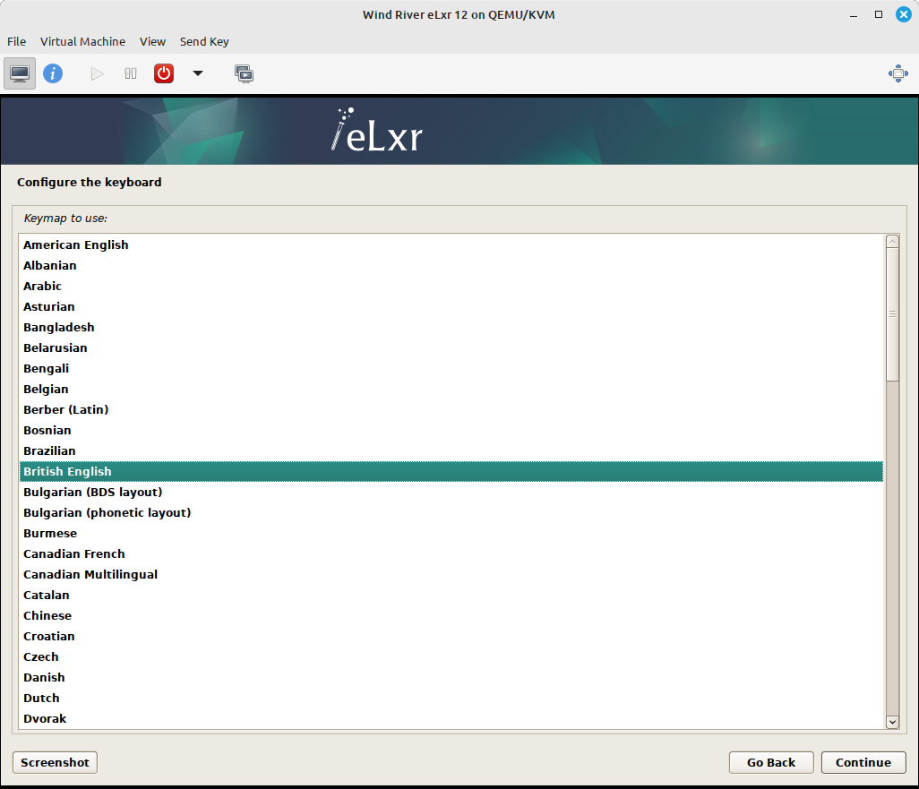The image size is (919, 789).
Task: Open the VM snapshots toolbar icon
Action: [244, 73]
